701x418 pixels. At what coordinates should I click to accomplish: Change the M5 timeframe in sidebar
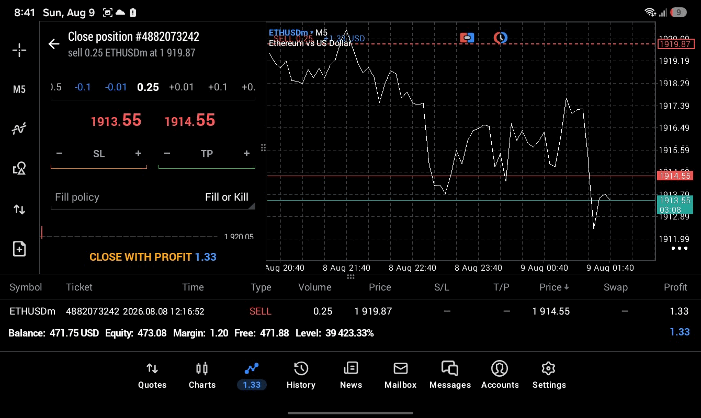19,89
